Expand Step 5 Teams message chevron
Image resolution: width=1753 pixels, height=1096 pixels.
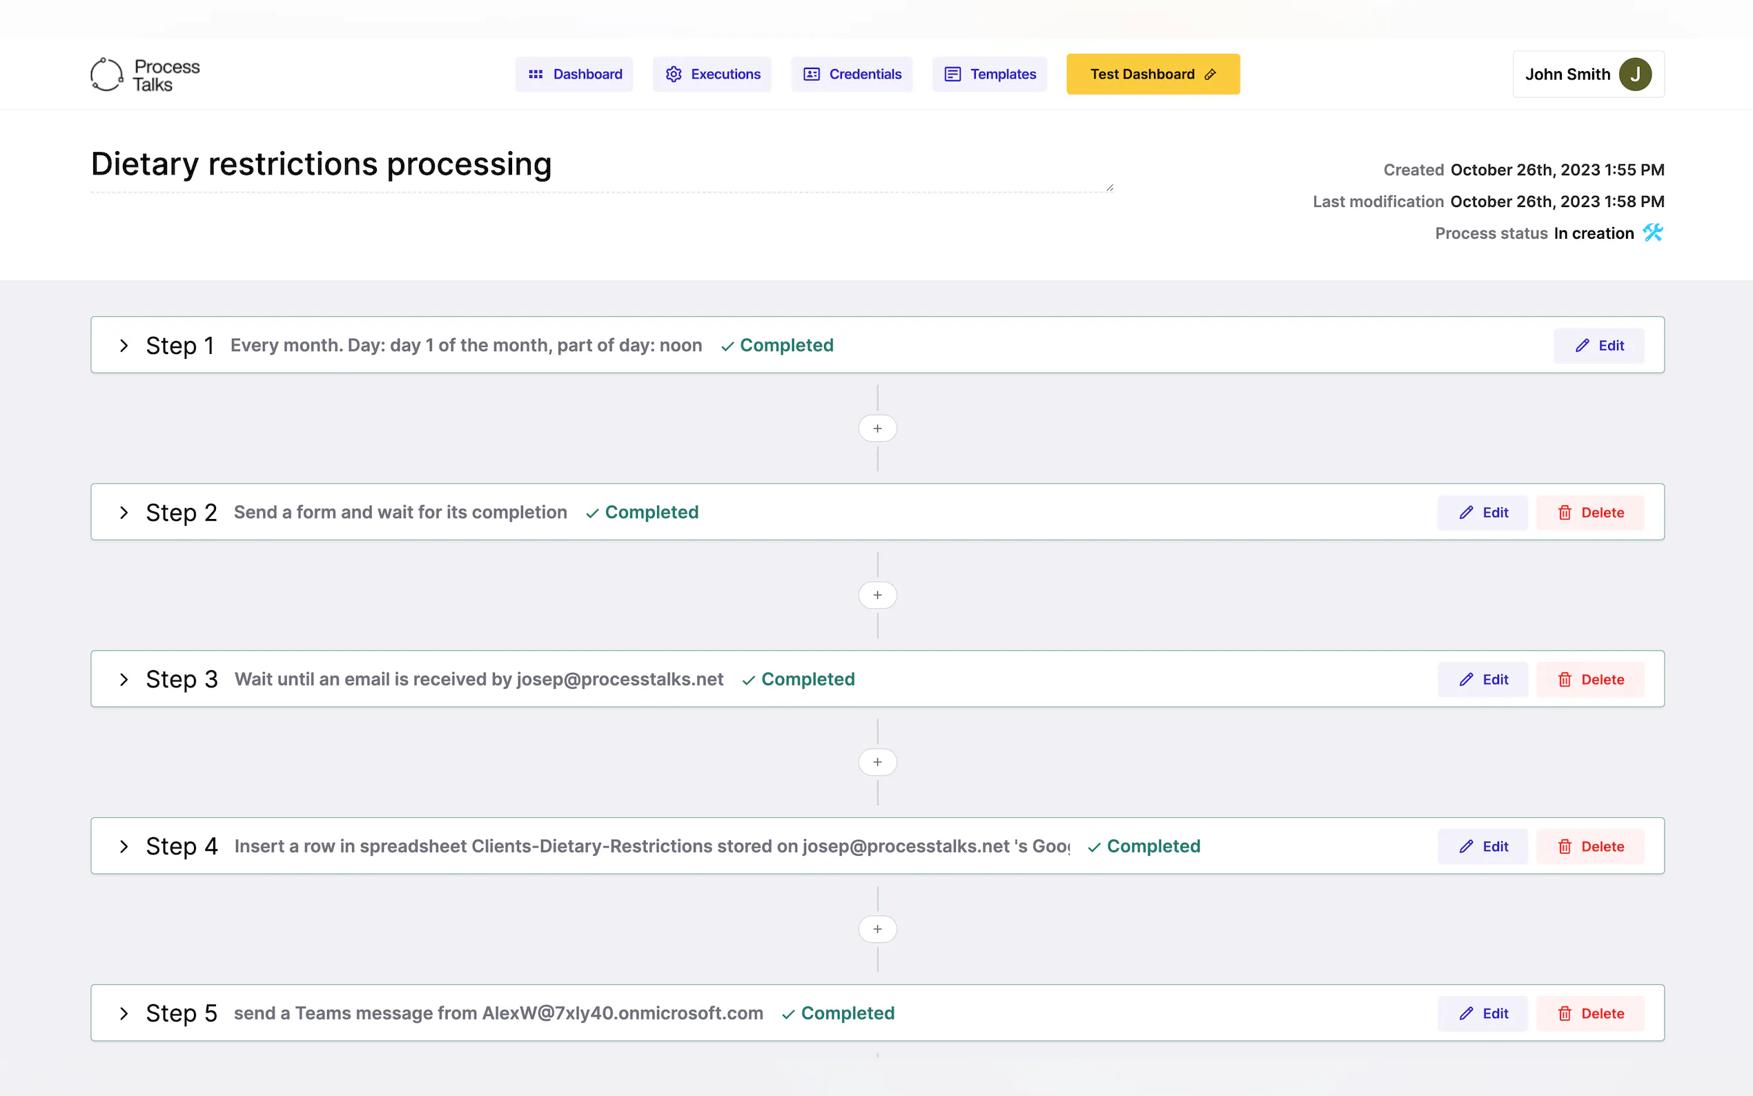tap(124, 1013)
